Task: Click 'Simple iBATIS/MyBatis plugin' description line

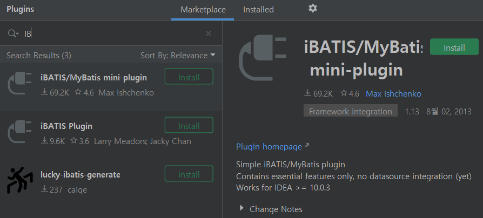Action: (291, 165)
